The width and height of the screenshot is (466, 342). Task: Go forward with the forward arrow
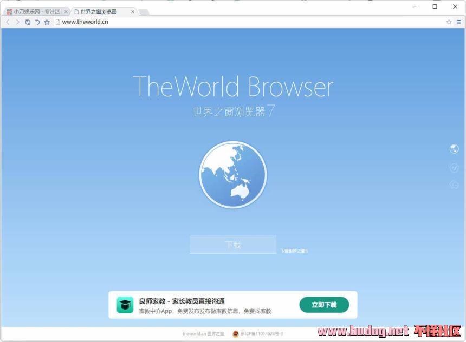coord(17,22)
